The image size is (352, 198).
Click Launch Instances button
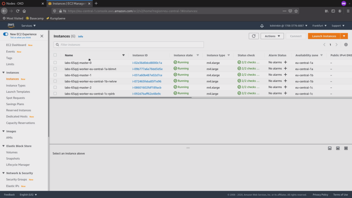tap(324, 36)
